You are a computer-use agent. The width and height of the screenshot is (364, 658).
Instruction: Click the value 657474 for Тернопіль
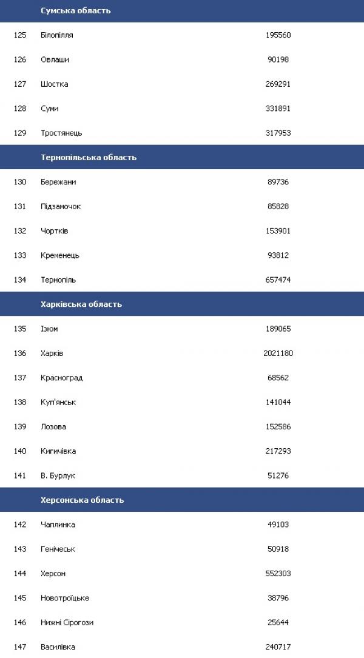click(x=278, y=280)
